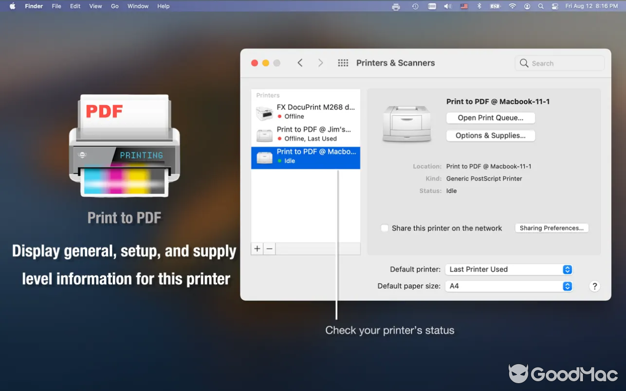626x391 pixels.
Task: Open the Window menu
Action: [x=138, y=6]
